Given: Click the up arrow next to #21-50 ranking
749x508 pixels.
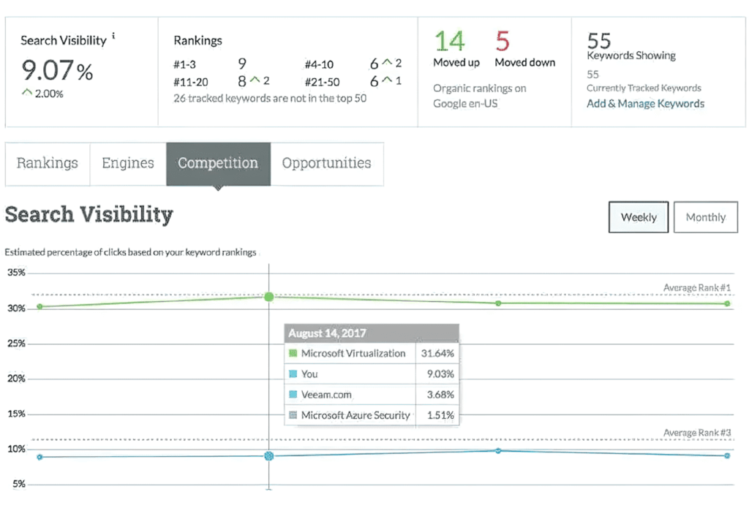Looking at the screenshot, I should click(388, 80).
